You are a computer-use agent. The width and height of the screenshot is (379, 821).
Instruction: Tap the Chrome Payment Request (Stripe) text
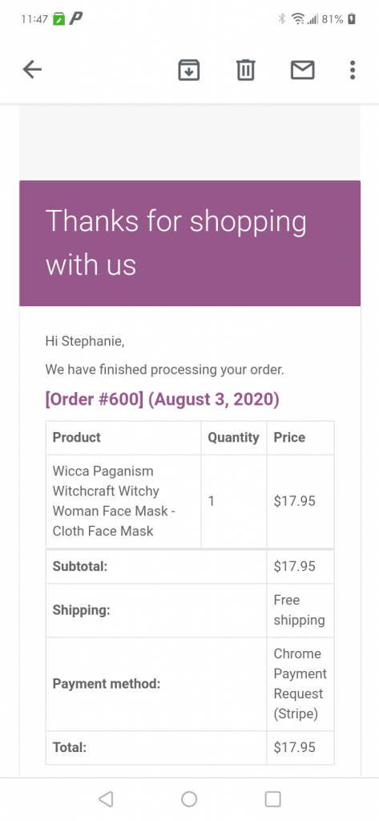coord(300,684)
